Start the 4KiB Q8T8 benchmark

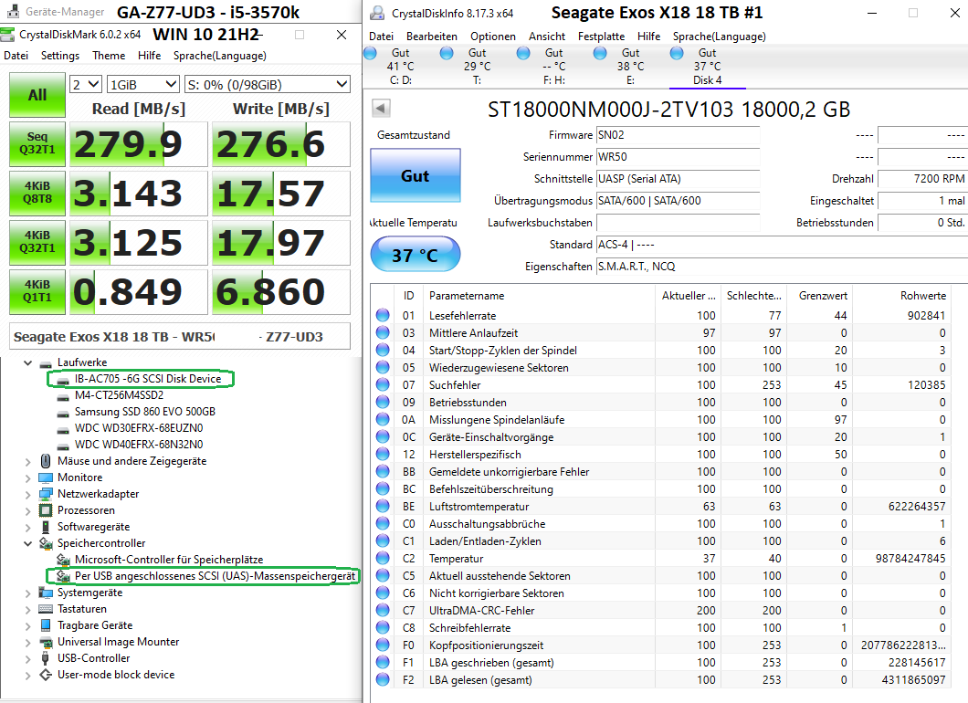tap(37, 194)
